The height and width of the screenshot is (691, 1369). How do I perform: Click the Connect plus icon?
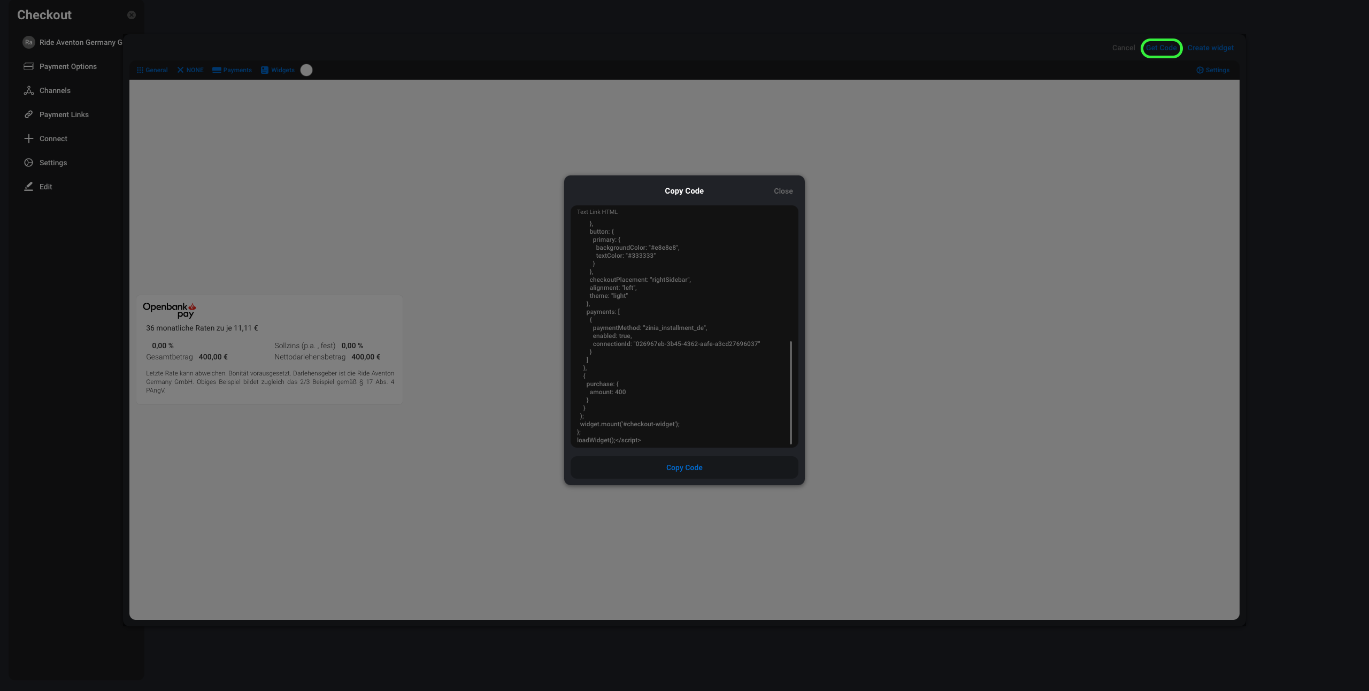[29, 139]
